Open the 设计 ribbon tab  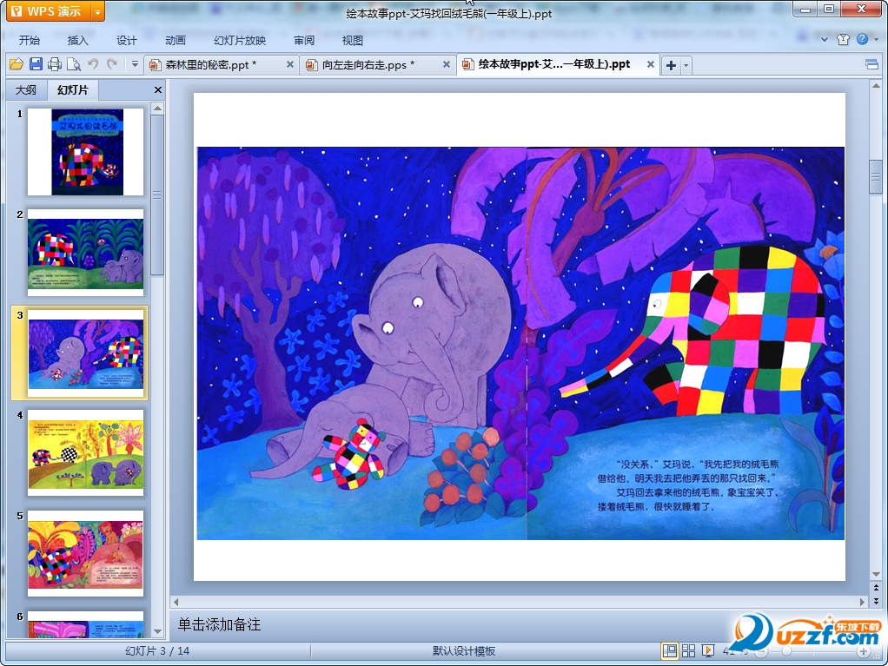tap(126, 40)
